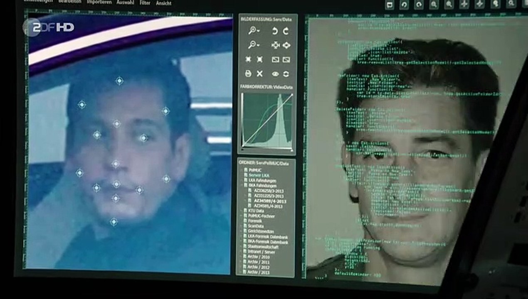This screenshot has width=528, height=299.
Task: Click the BKA Fahndungen folder icon
Action: pyautogui.click(x=245, y=186)
